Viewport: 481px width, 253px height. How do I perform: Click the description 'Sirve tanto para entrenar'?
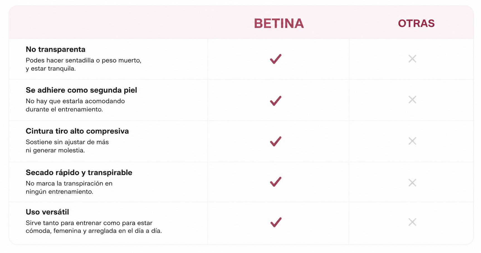coord(94,227)
